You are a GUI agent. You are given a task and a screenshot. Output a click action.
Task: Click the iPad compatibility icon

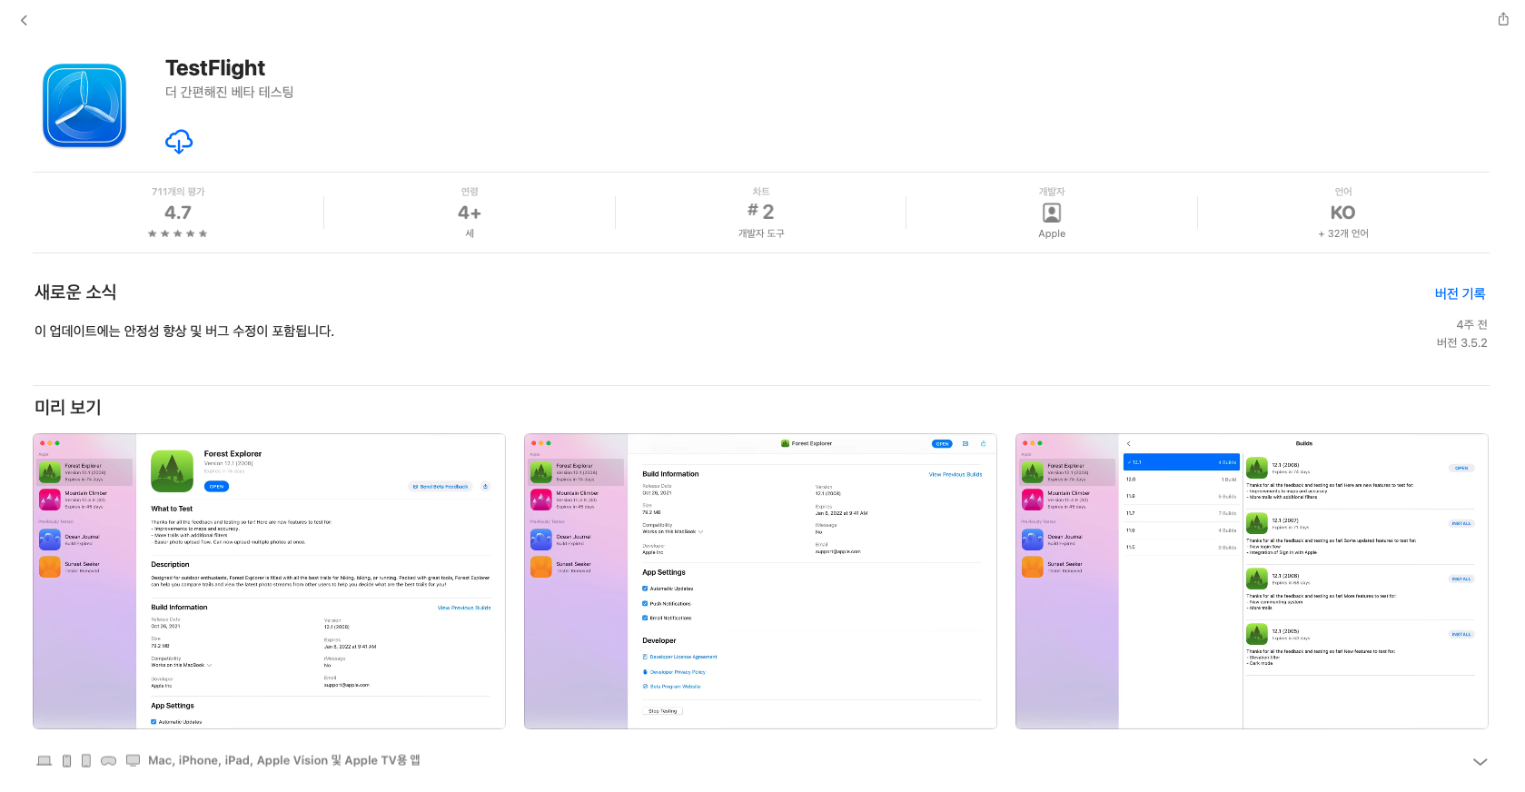tap(86, 760)
